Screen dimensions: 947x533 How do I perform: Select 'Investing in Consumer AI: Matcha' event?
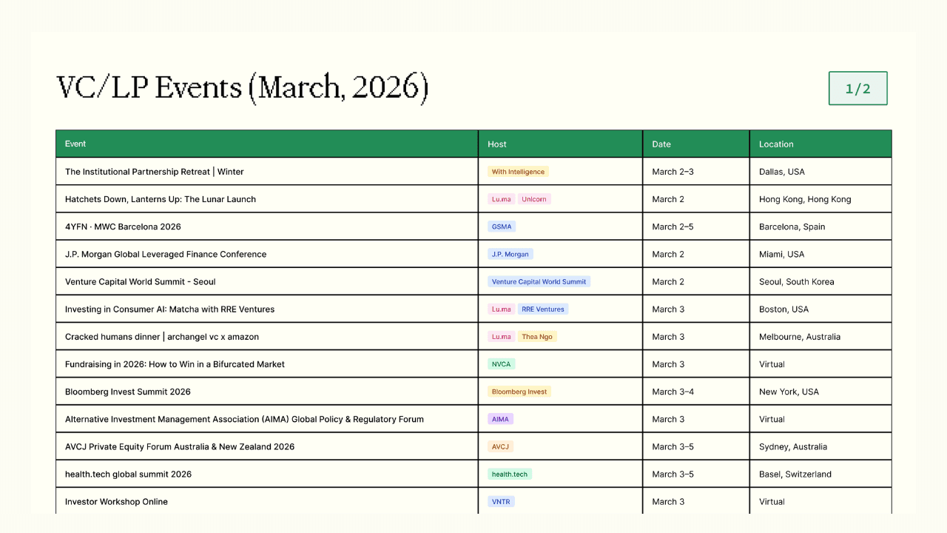[x=169, y=309]
